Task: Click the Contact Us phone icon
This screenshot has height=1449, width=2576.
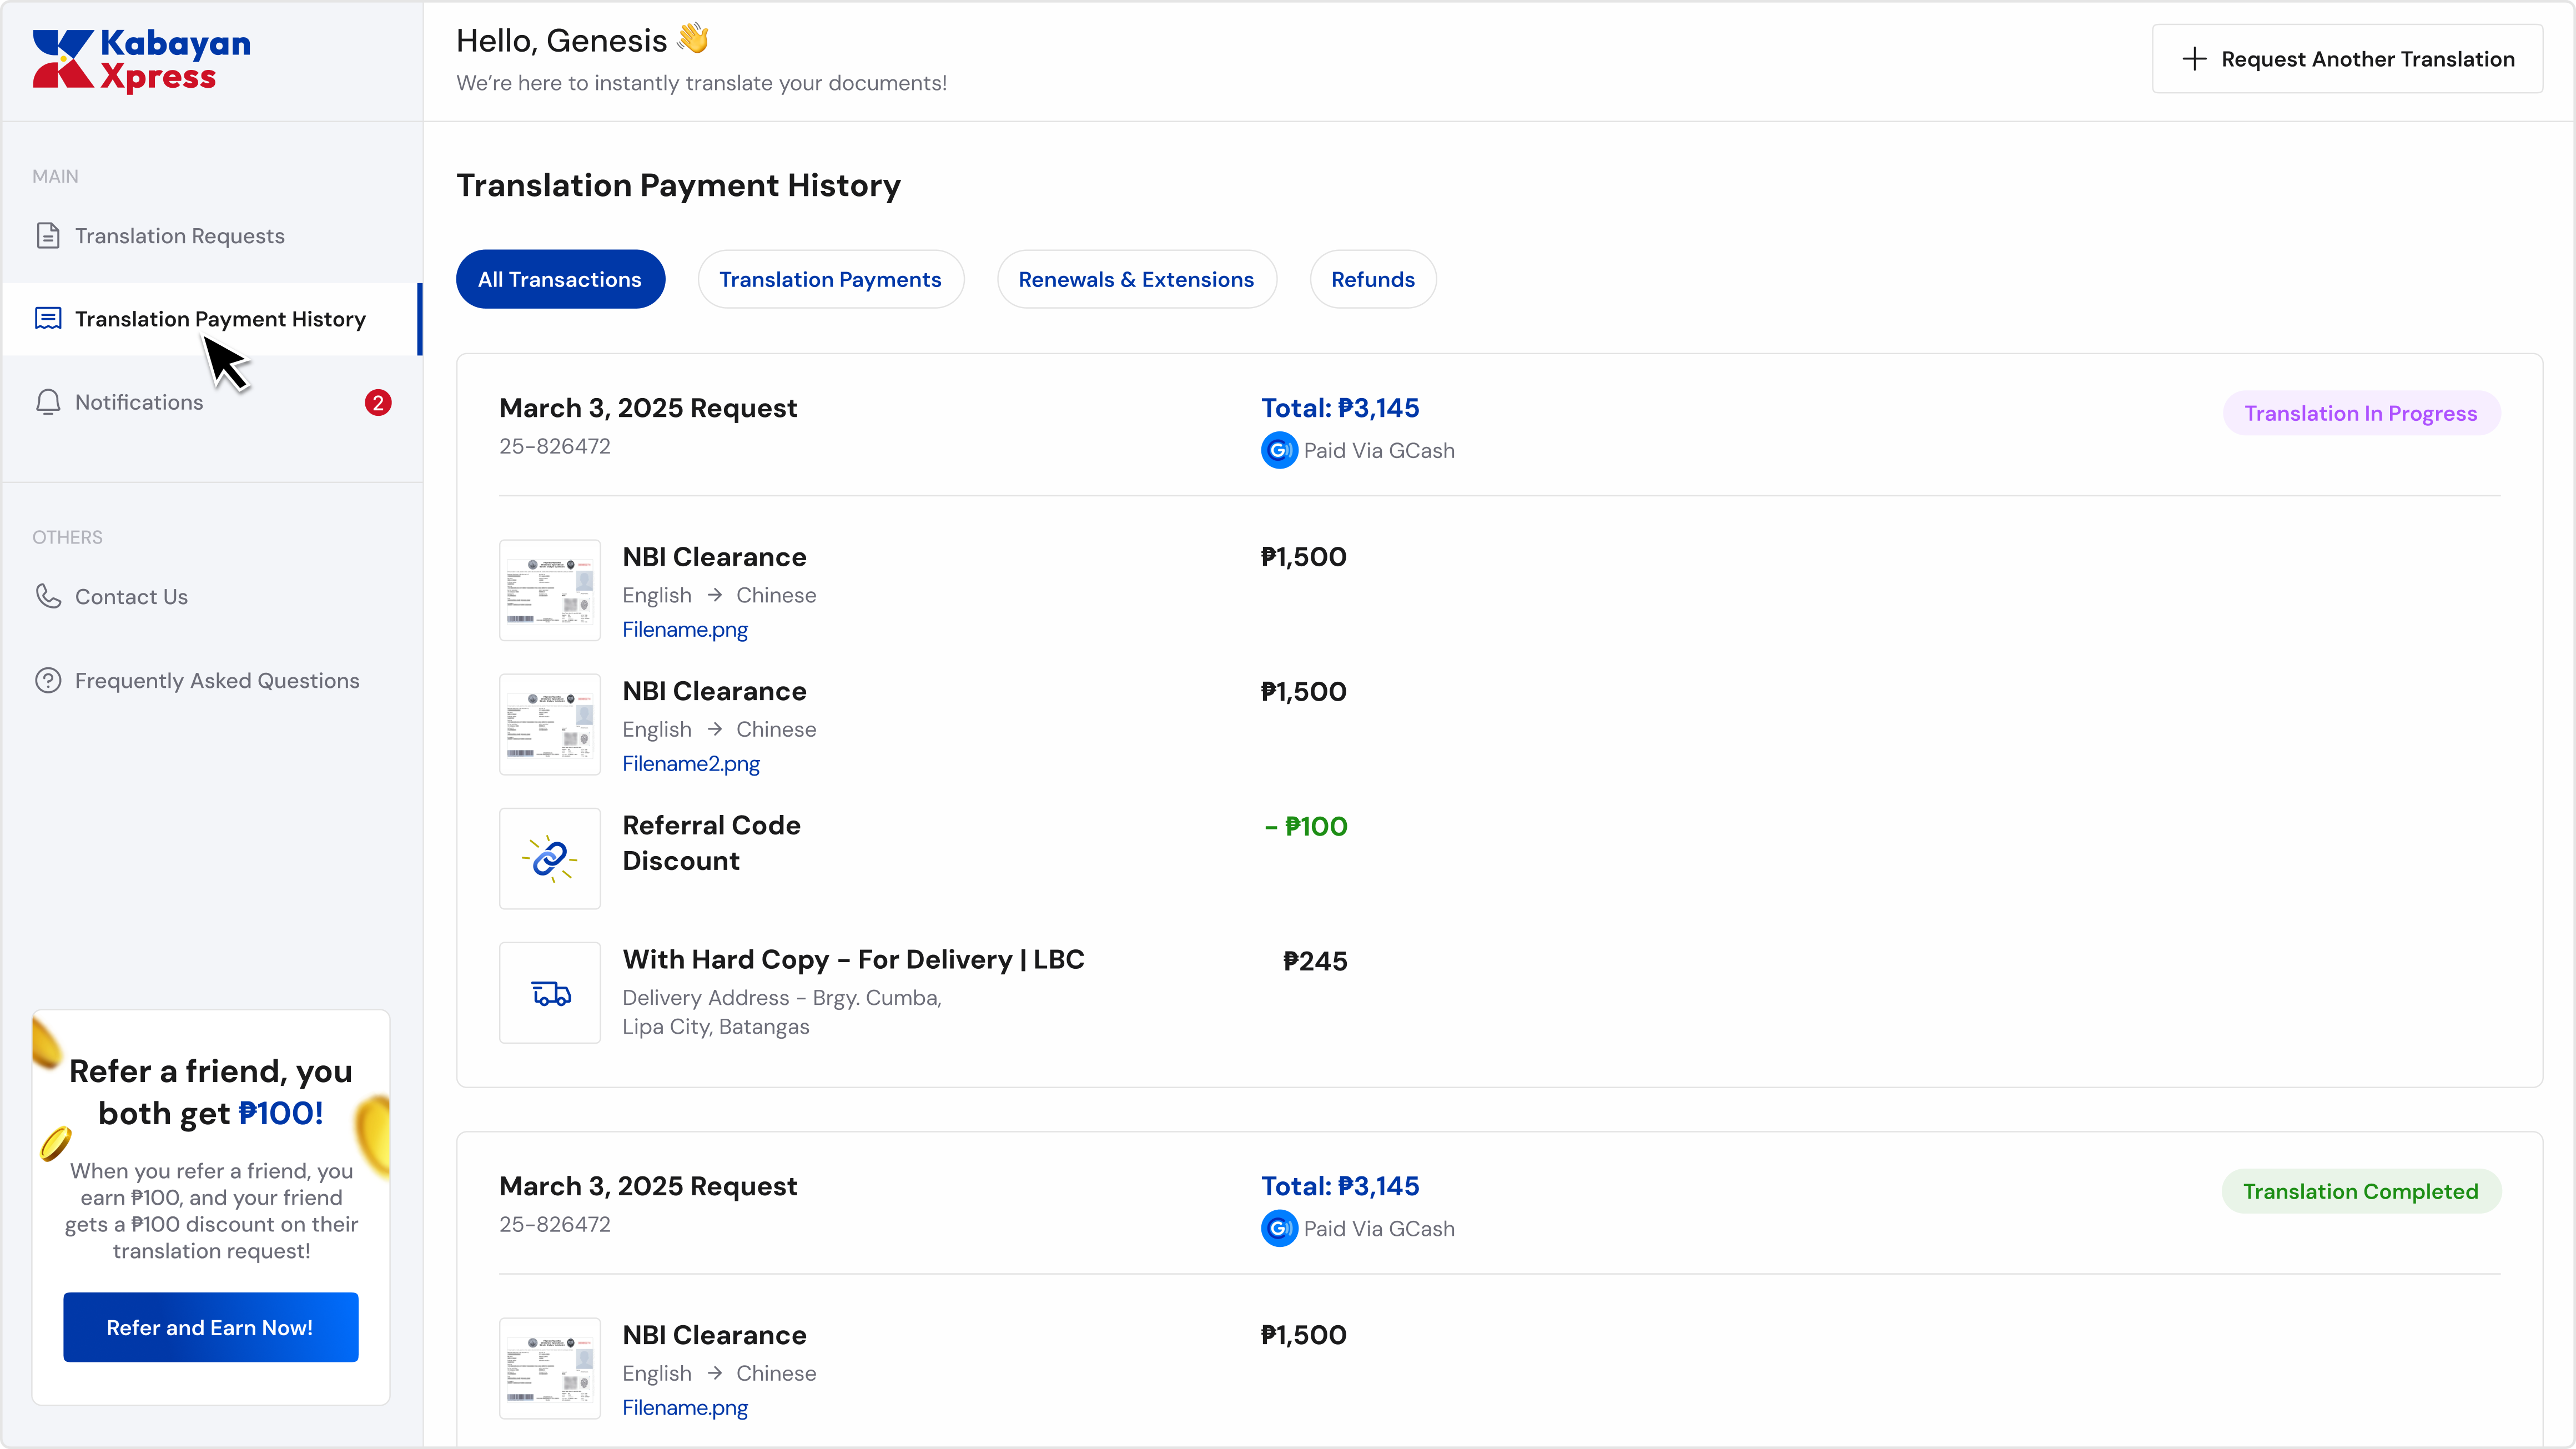Action: (x=48, y=597)
